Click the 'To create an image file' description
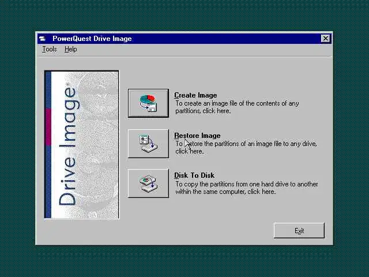The width and height of the screenshot is (369, 277). [x=237, y=107]
